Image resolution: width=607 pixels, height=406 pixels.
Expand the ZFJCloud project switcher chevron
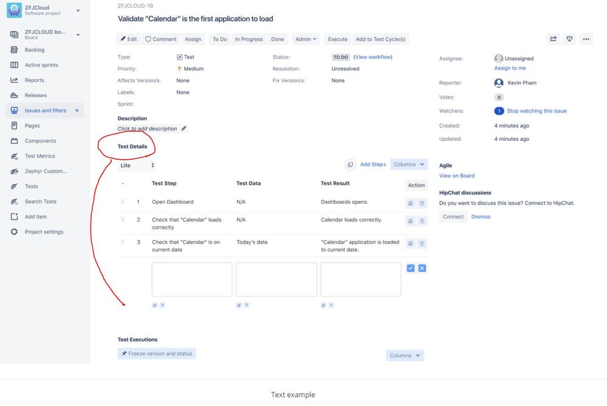pyautogui.click(x=78, y=10)
